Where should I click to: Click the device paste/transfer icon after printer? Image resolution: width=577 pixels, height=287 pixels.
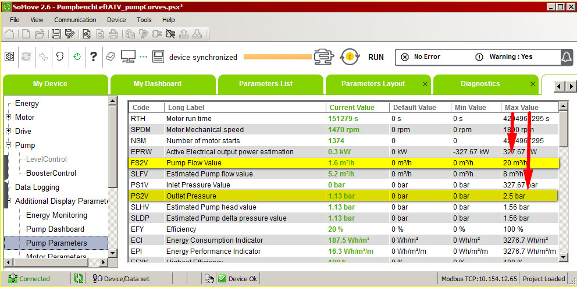(x=130, y=34)
